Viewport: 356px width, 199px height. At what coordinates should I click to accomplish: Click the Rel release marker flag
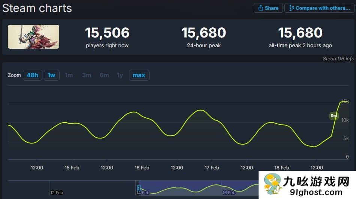point(334,116)
